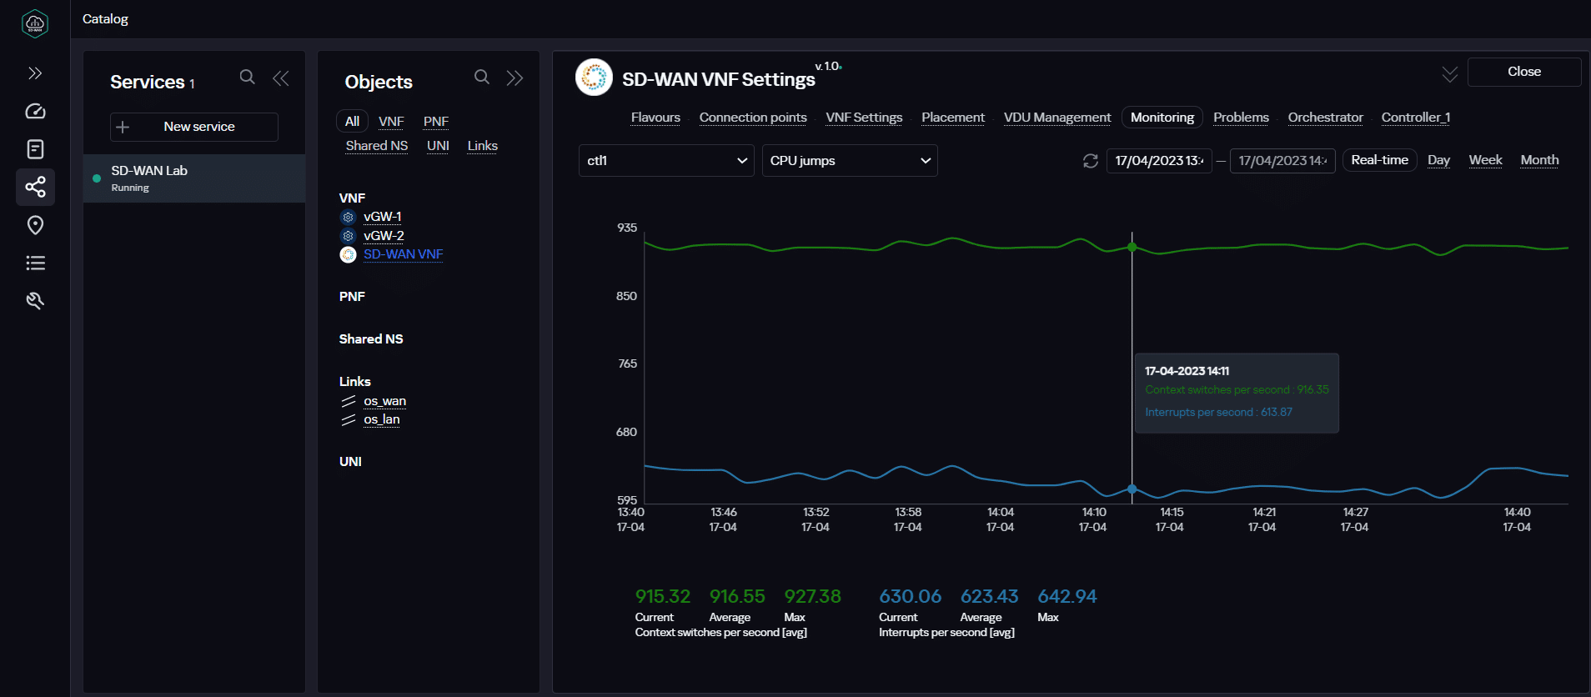This screenshot has width=1591, height=697.
Task: Collapse the Services panel
Action: (x=281, y=78)
